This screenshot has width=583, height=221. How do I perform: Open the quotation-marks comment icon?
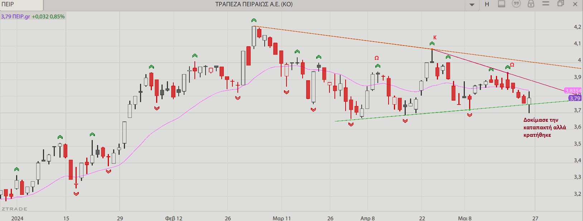(x=516, y=4)
